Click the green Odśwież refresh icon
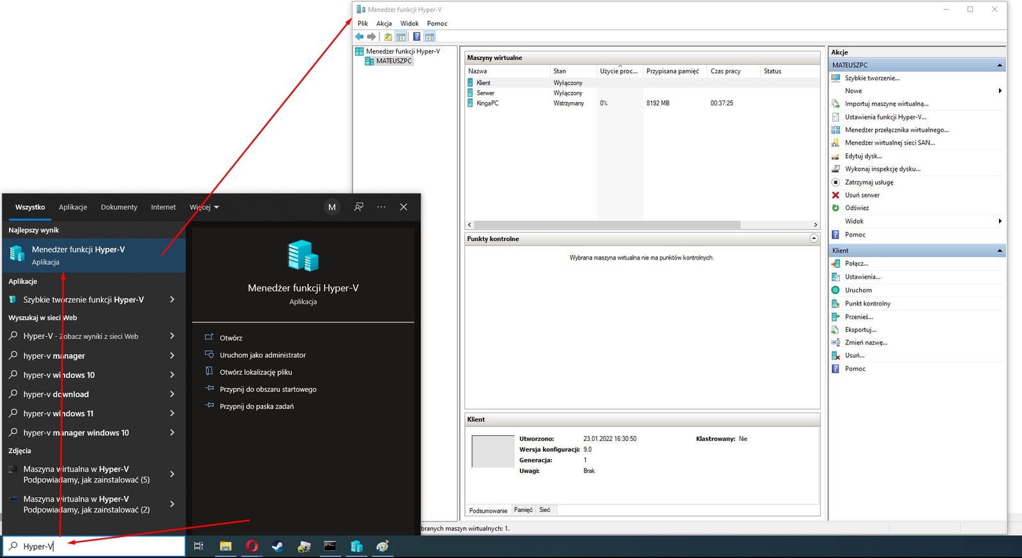Viewport: 1022px width, 558px height. tap(835, 208)
